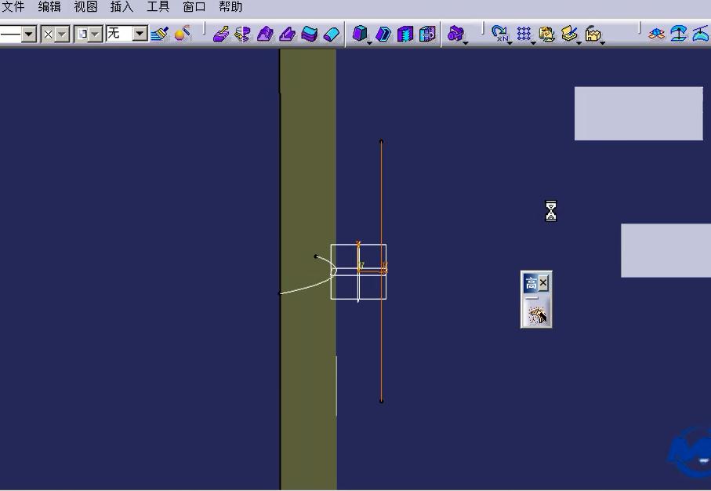
Task: Open the point symbol dropdown
Action: [x=62, y=34]
